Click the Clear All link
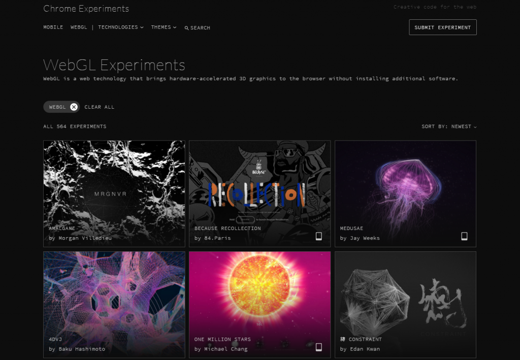520x360 pixels. [99, 107]
